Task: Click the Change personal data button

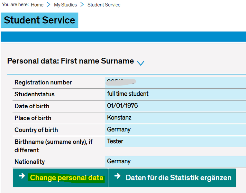Action: click(60, 178)
